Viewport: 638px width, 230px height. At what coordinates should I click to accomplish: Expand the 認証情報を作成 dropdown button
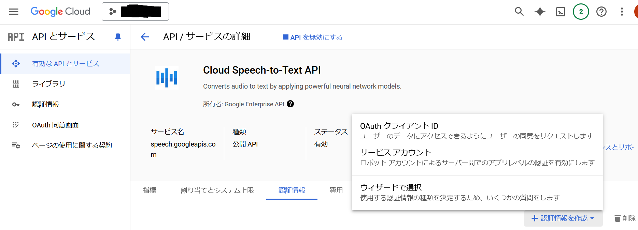563,218
